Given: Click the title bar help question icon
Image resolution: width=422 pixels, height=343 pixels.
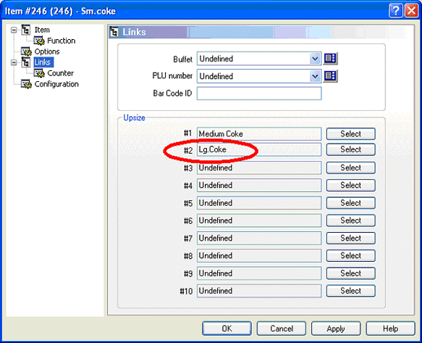Looking at the screenshot, I should pyautogui.click(x=395, y=11).
